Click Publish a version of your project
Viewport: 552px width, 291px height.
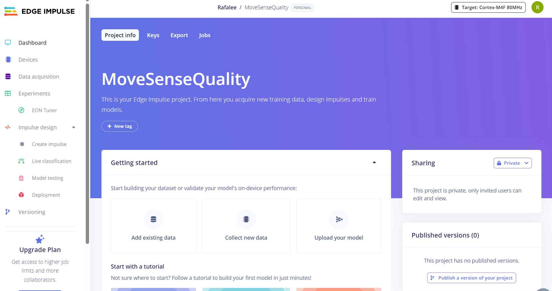pos(472,278)
